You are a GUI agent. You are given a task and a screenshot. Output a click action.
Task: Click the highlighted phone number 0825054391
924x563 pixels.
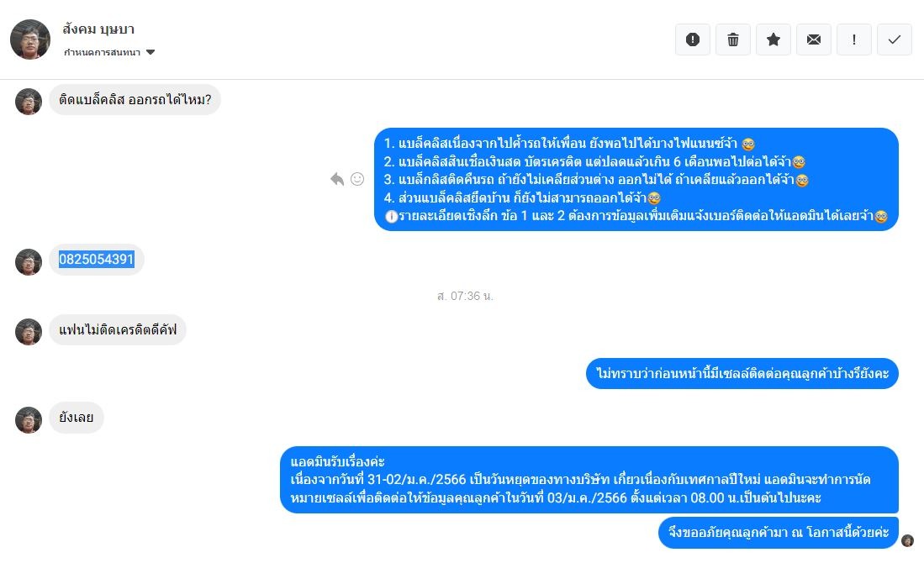(97, 259)
